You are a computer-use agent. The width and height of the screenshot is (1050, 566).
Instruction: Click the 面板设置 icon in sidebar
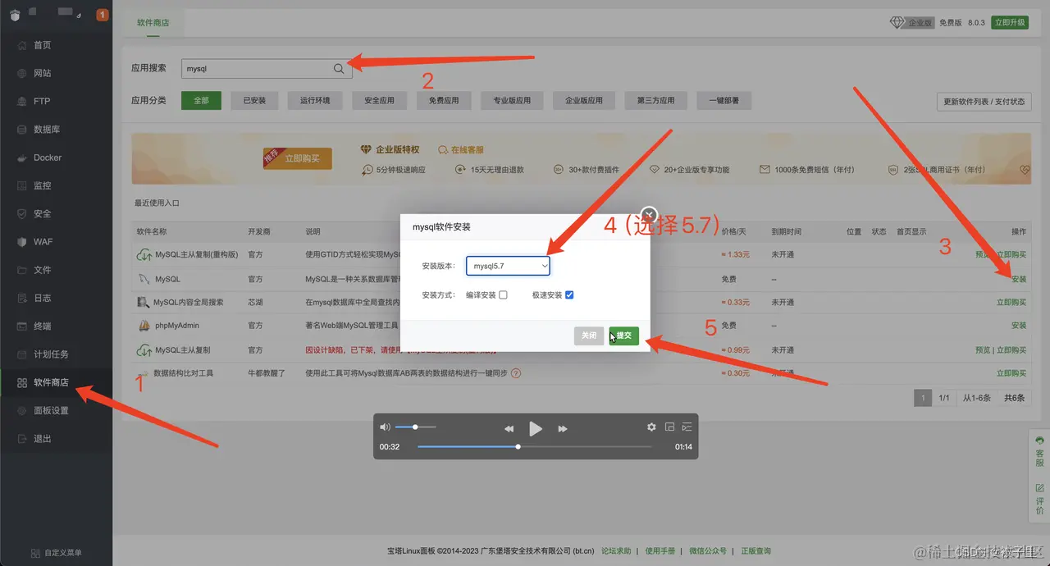(22, 410)
